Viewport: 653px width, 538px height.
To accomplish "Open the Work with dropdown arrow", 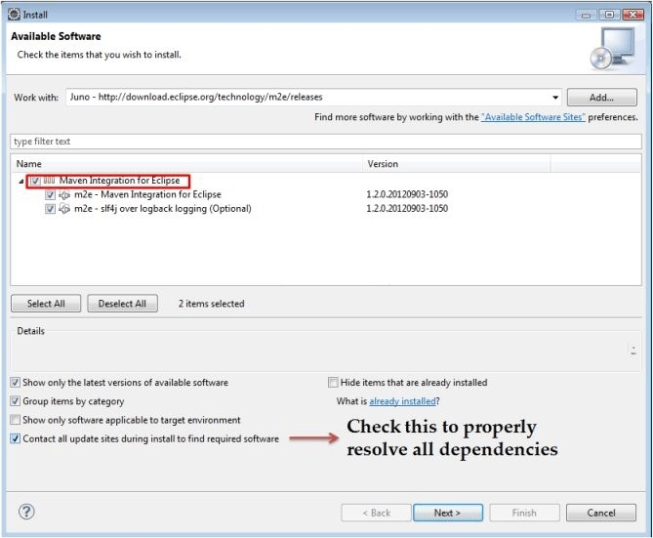I will click(x=555, y=98).
